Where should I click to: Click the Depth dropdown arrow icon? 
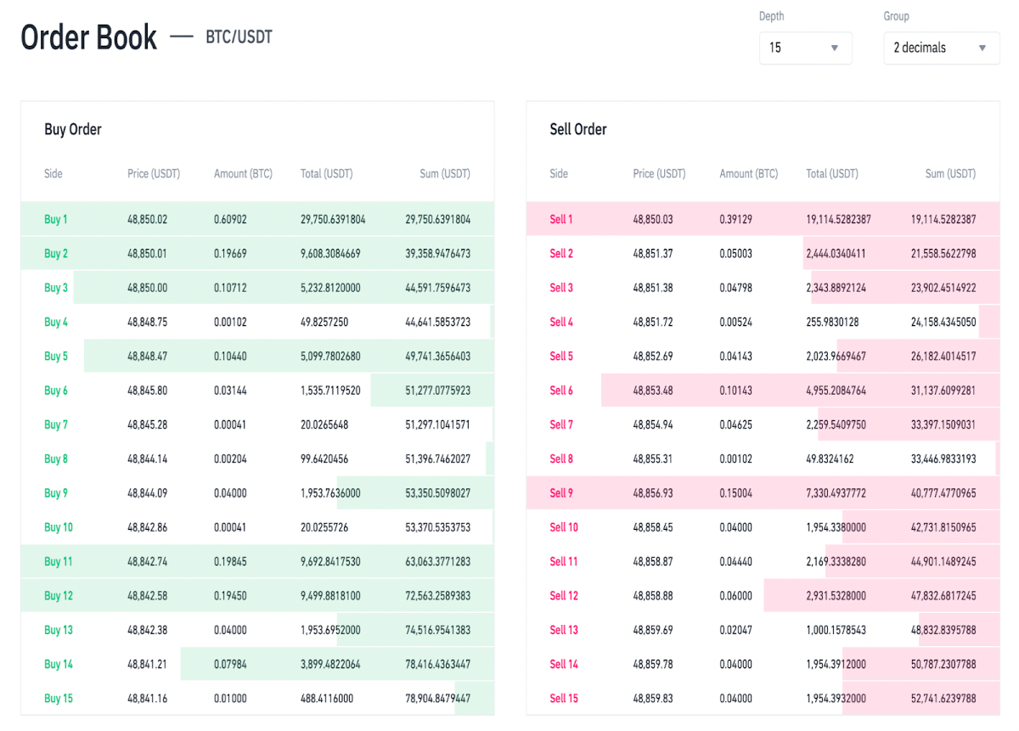pos(834,48)
